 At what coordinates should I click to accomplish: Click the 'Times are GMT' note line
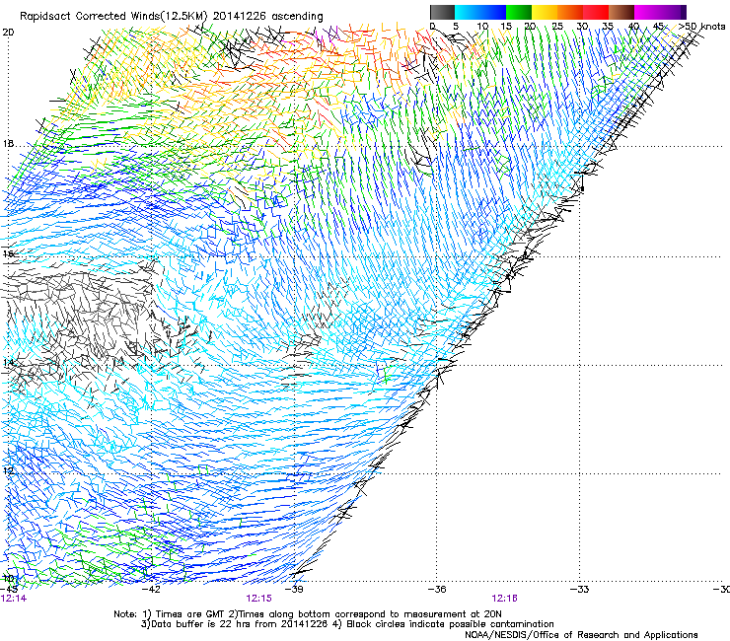pyautogui.click(x=308, y=614)
